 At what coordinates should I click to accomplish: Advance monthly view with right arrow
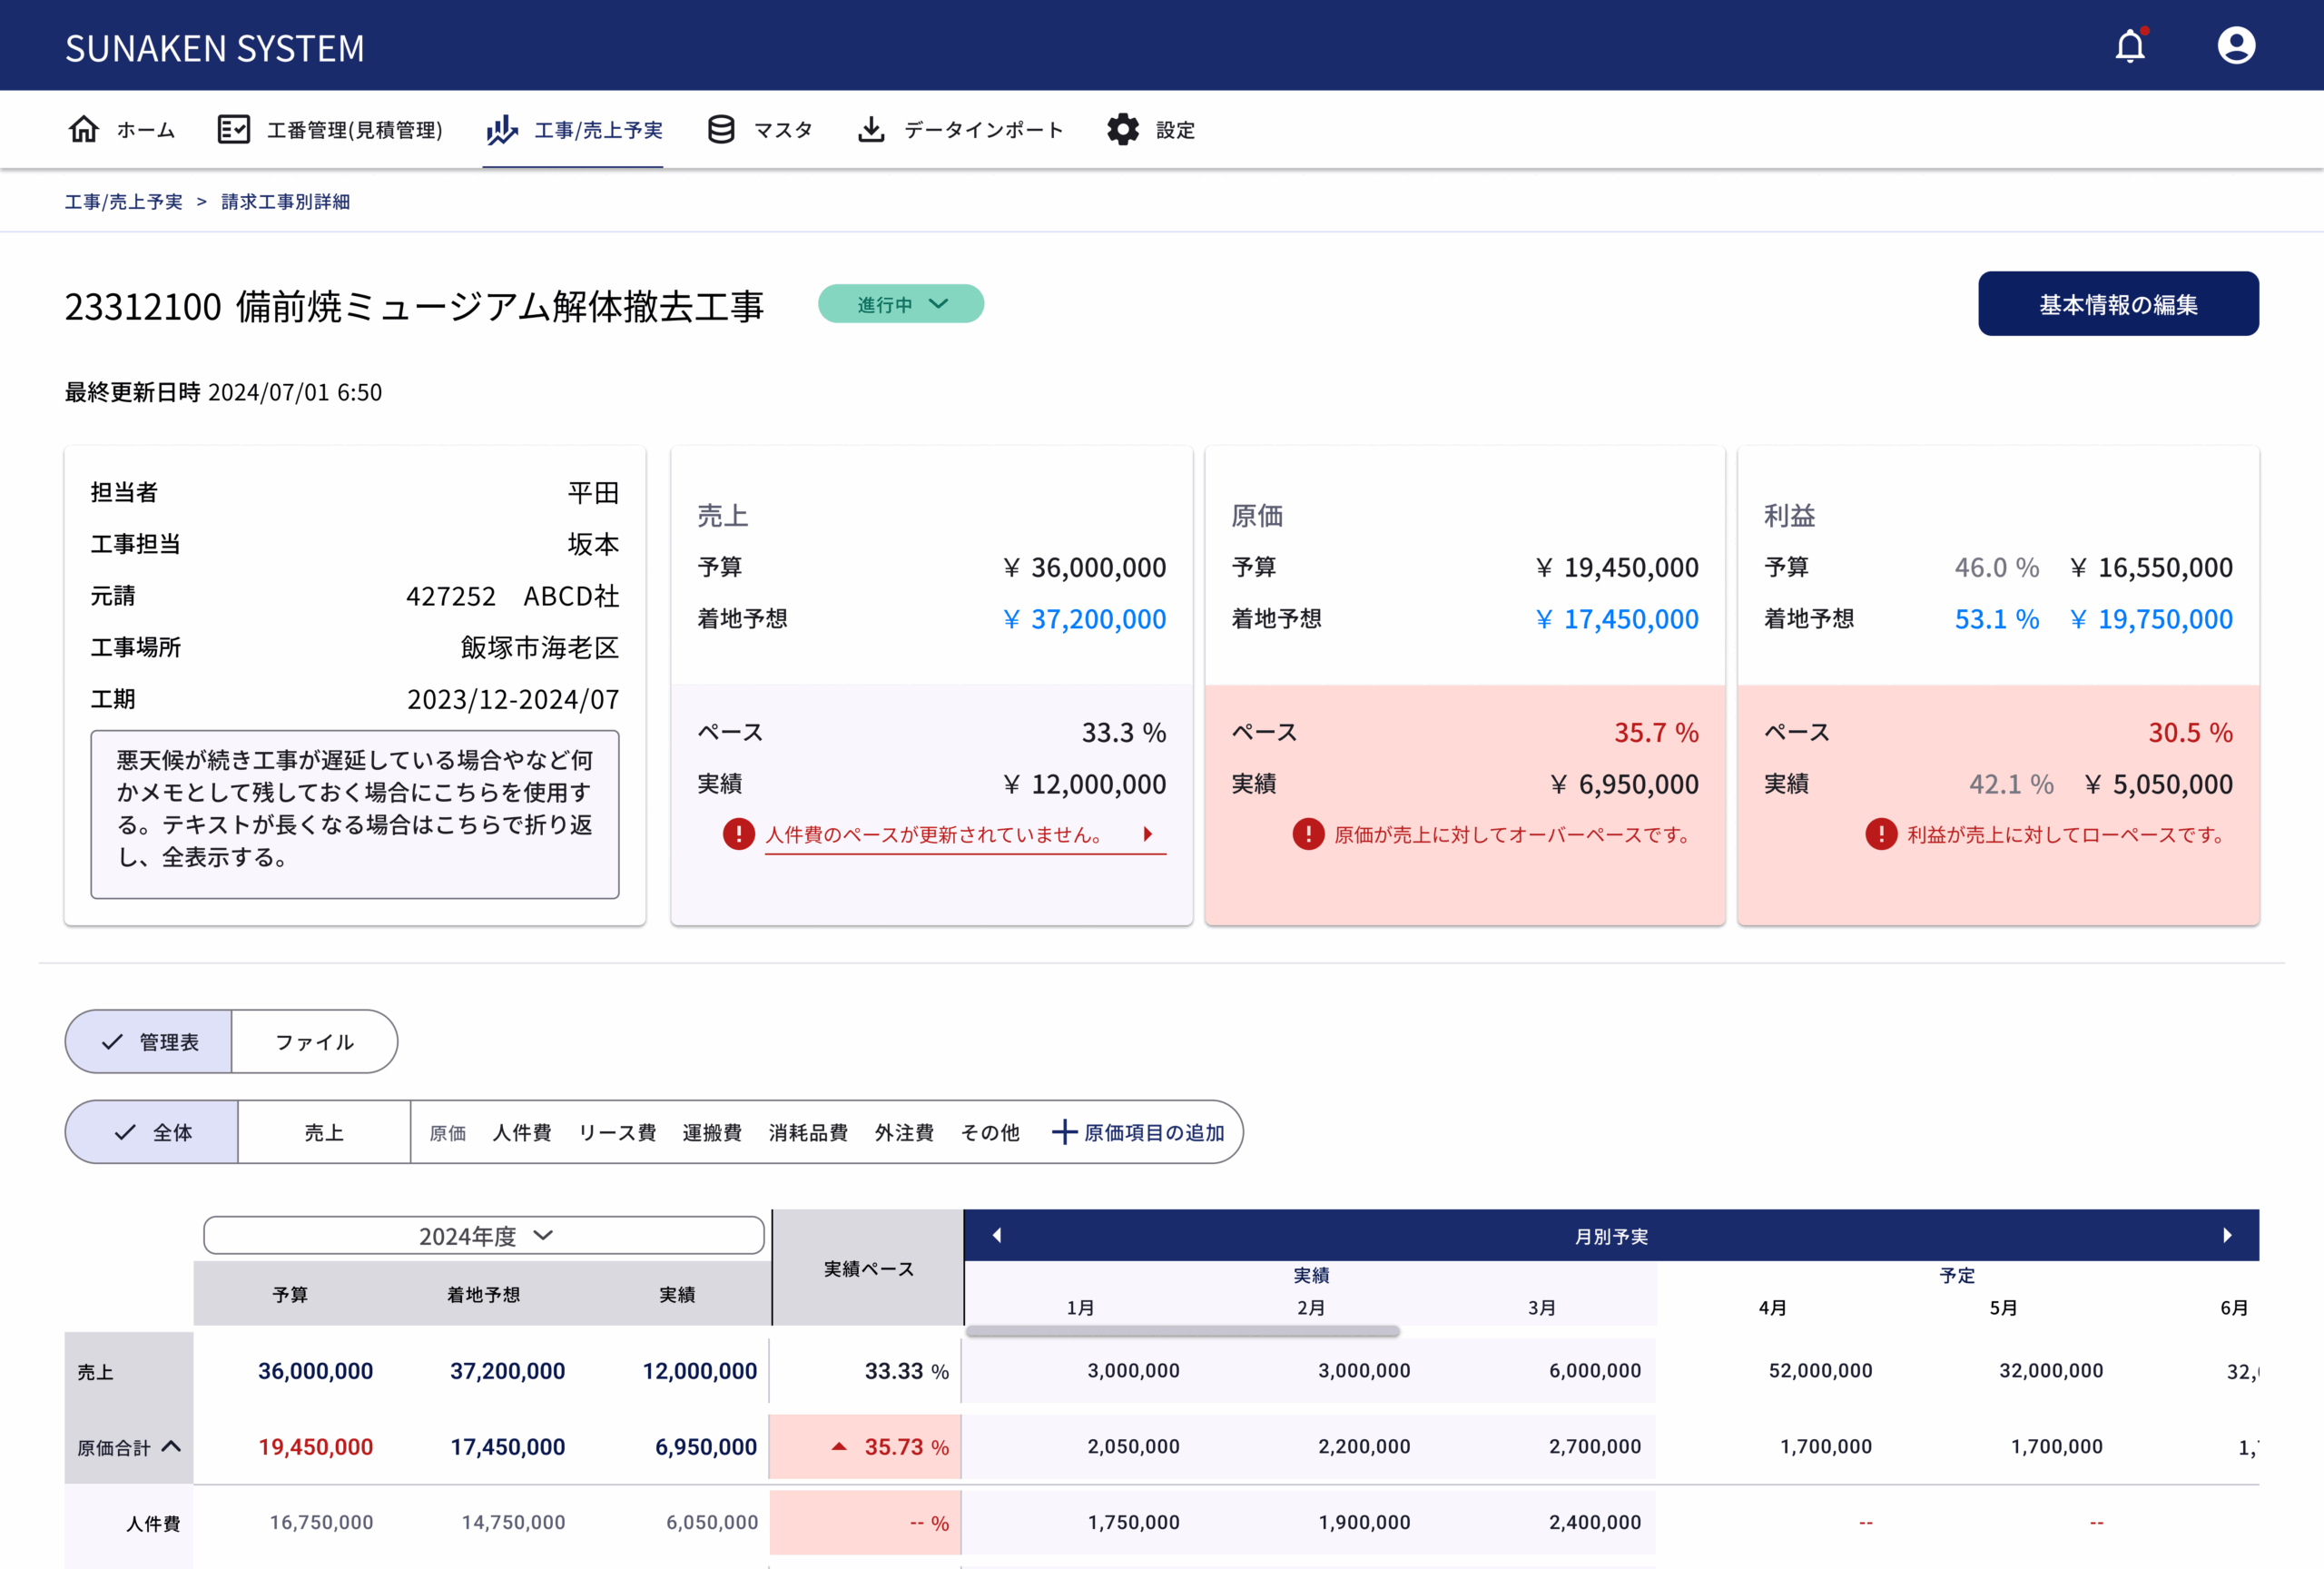tap(2226, 1235)
